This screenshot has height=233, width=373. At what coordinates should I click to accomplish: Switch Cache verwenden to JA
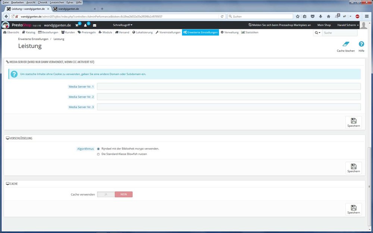pyautogui.click(x=106, y=195)
